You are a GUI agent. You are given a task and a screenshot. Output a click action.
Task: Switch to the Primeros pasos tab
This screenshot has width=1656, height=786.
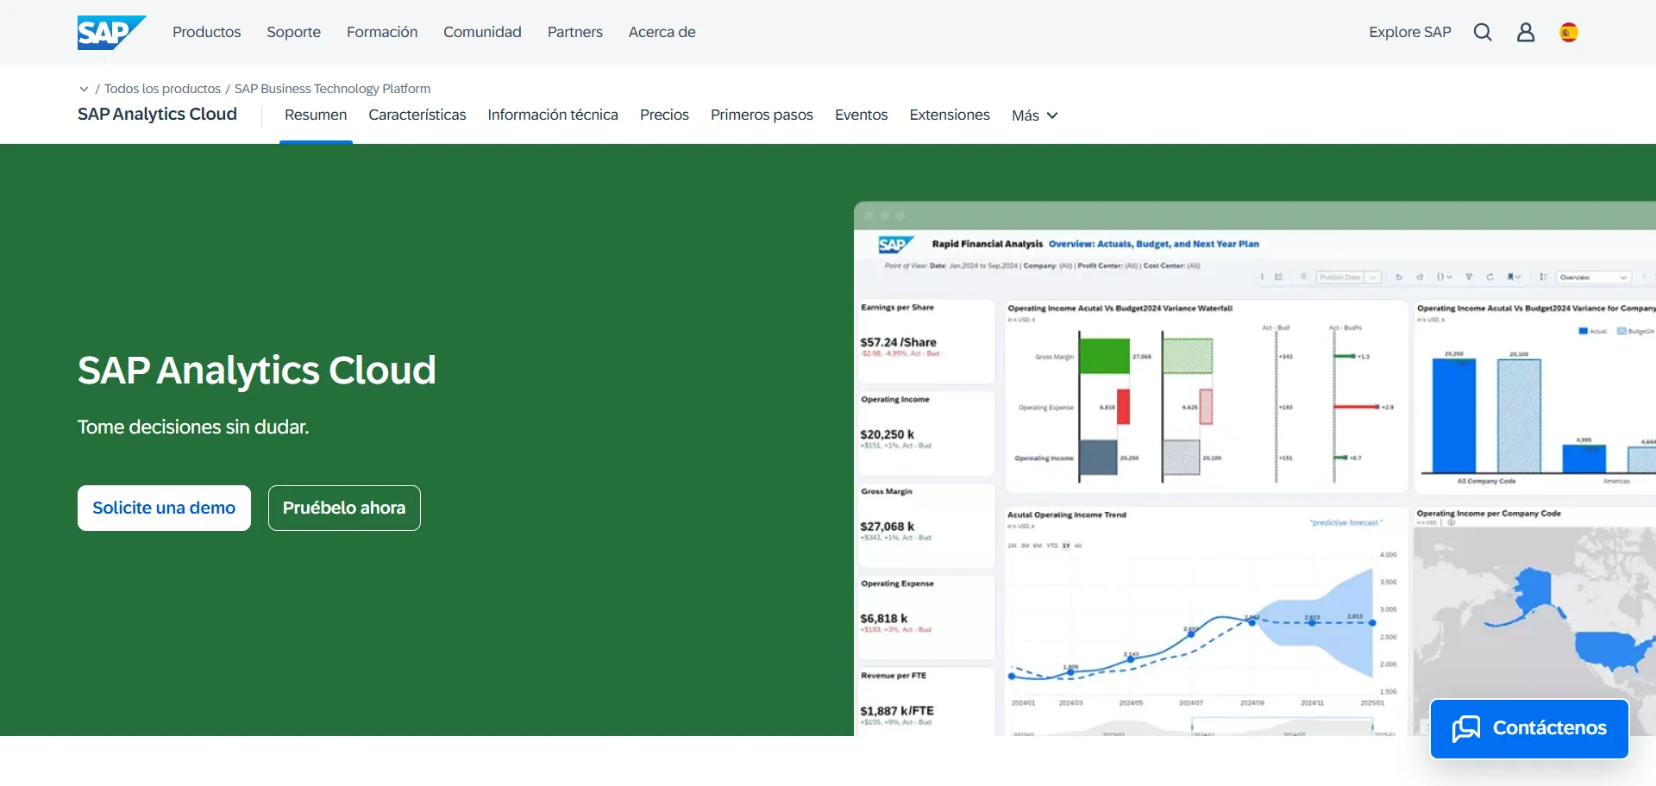click(x=762, y=115)
